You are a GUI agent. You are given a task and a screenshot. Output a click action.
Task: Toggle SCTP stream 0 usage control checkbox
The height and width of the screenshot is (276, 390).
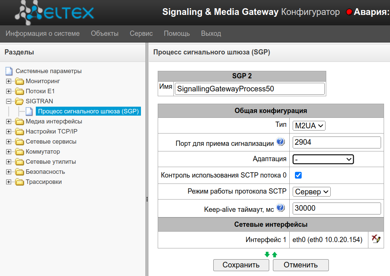(298, 175)
